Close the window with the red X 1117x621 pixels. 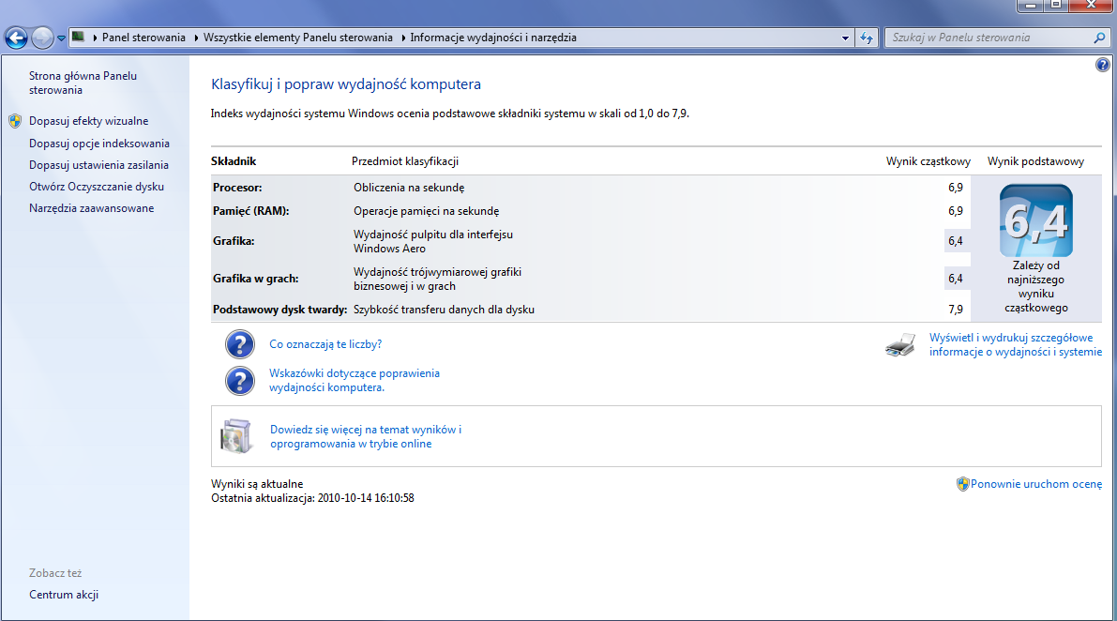[x=1092, y=6]
